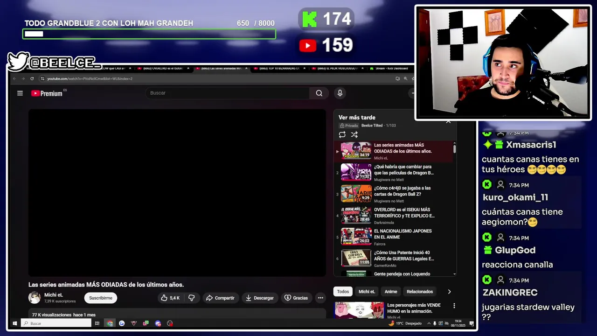The image size is (597, 336).
Task: Select OVERLORD es el ISEKAI MÁS TERRORÍFICO title
Action: tap(404, 213)
